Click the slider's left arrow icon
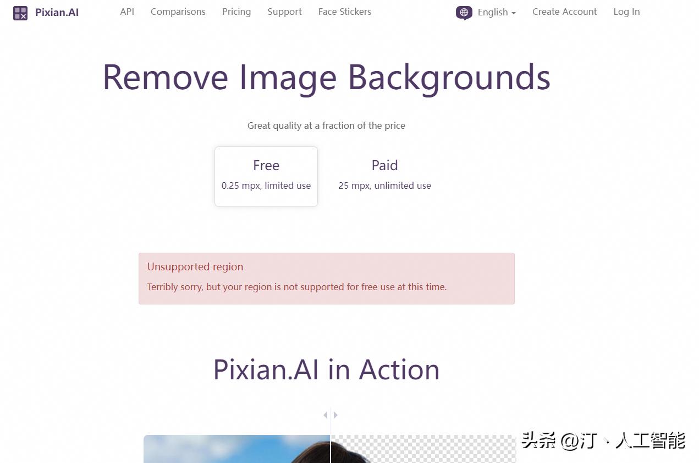Viewport: 699px width, 463px height. (326, 415)
